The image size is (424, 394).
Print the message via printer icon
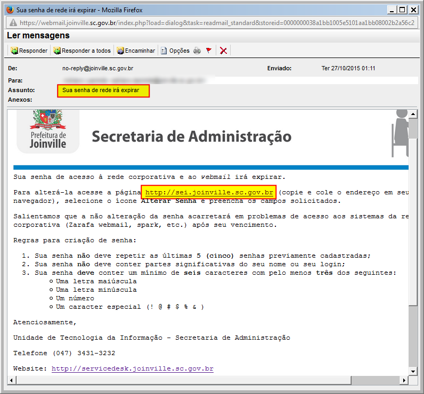197,51
